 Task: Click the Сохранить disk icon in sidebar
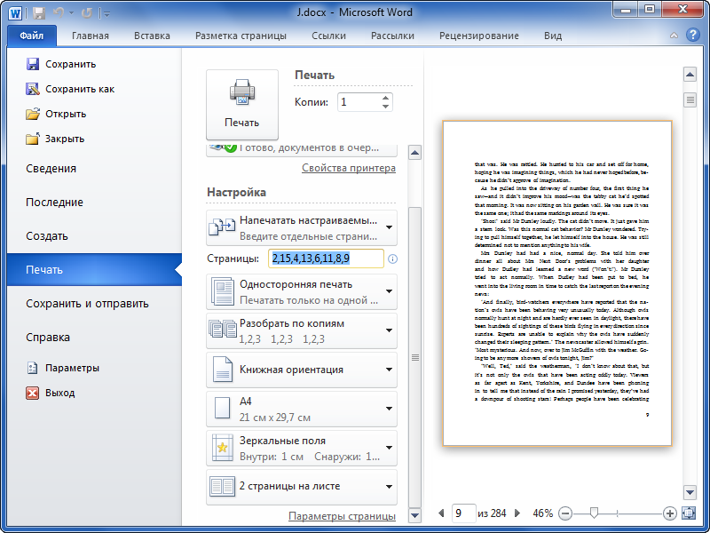(33, 64)
